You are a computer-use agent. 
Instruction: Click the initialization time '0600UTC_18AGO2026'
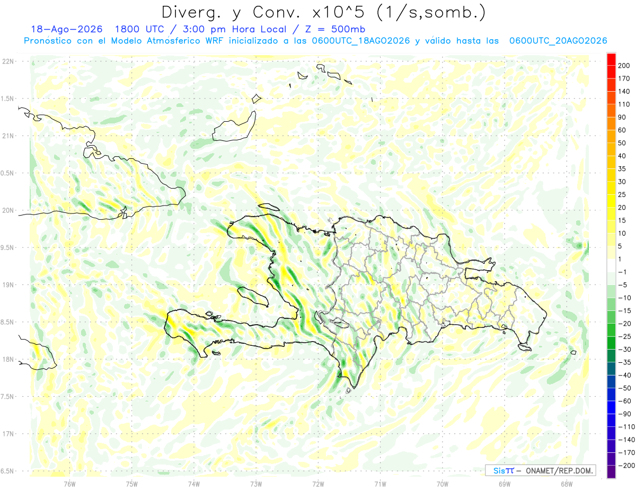361,41
